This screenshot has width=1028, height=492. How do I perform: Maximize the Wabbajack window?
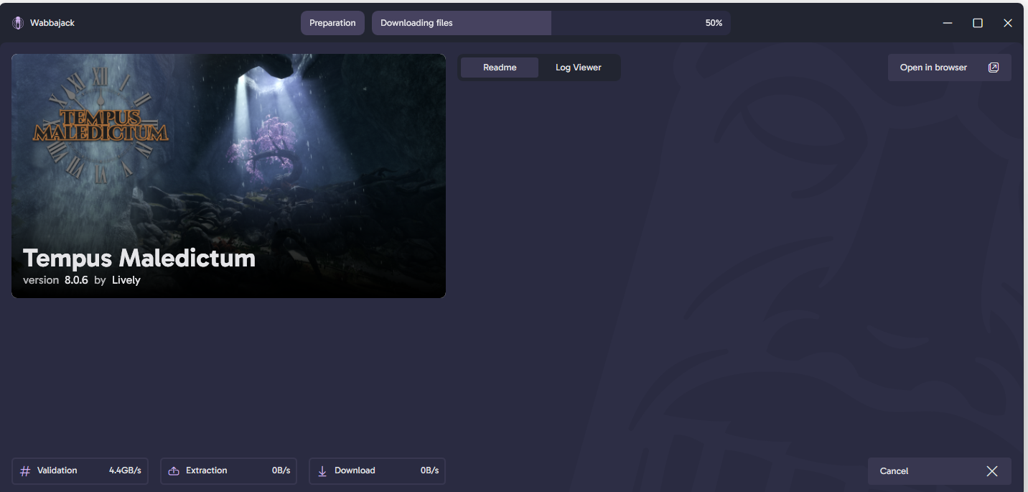click(x=978, y=23)
